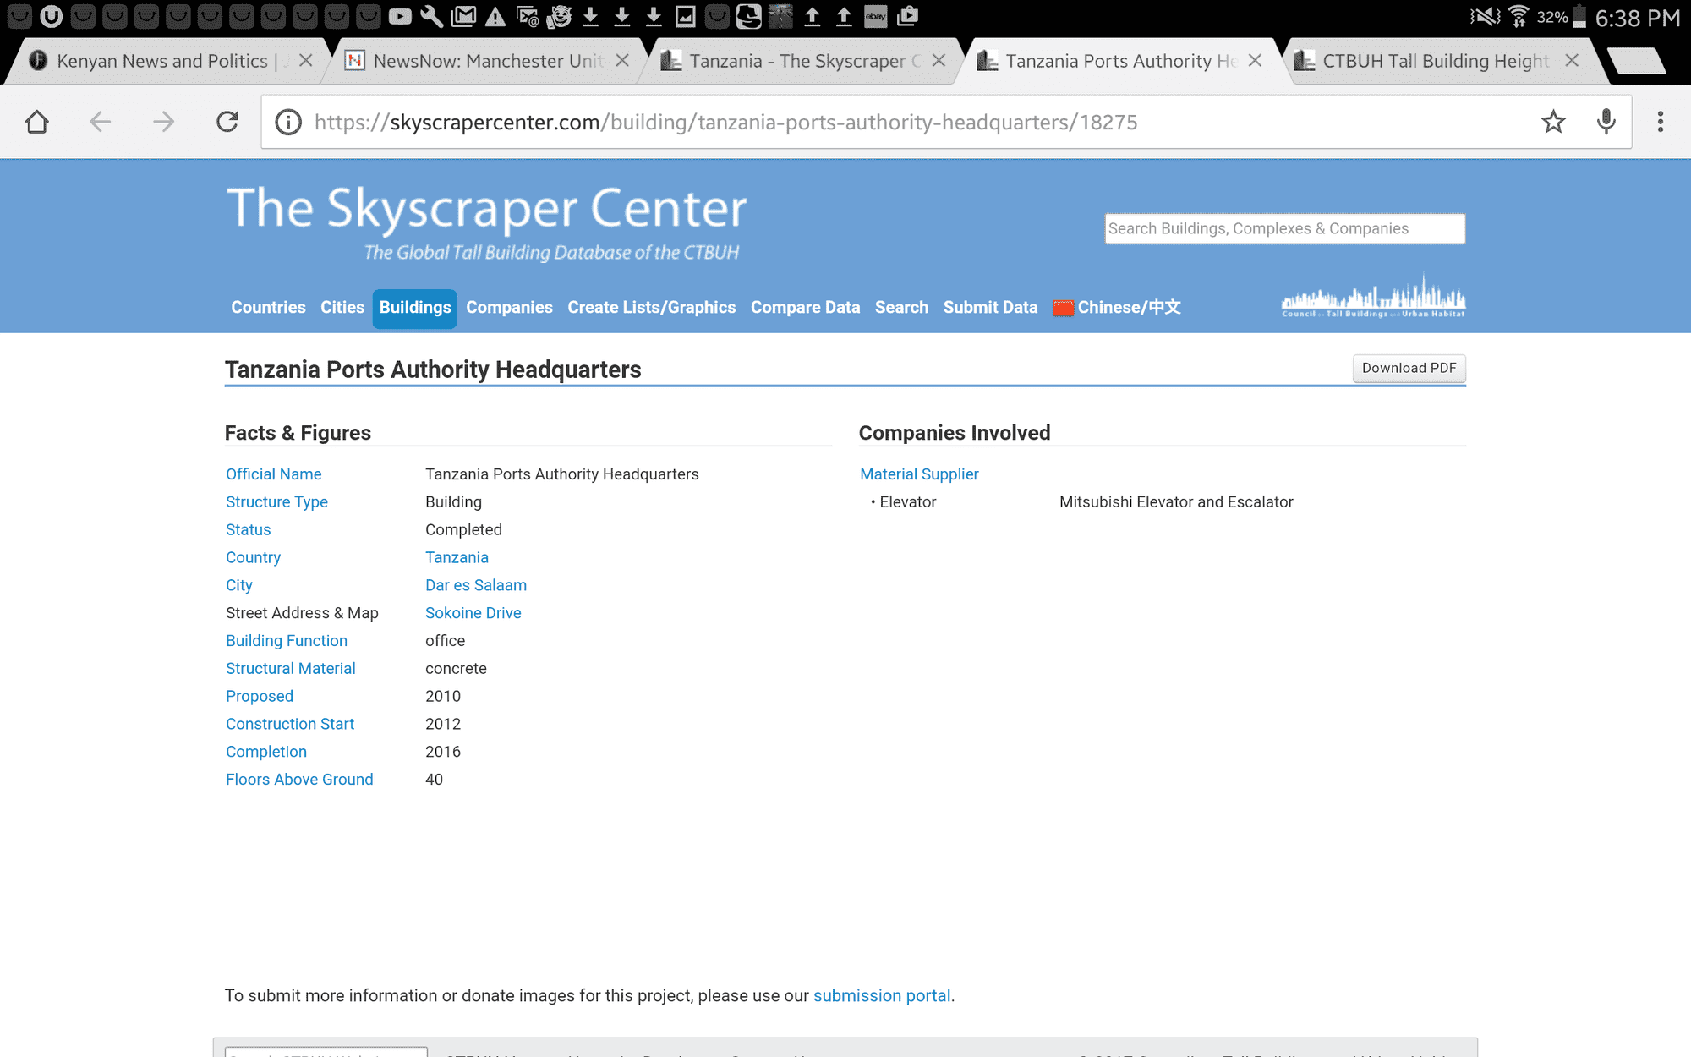Screen dimensions: 1691x1057
Task: Open the CTBUH Tall Building Height tab
Action: tap(1436, 61)
